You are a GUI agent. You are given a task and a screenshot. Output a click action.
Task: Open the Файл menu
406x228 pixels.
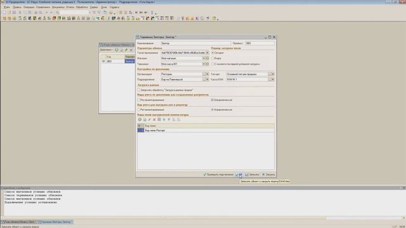pos(7,7)
